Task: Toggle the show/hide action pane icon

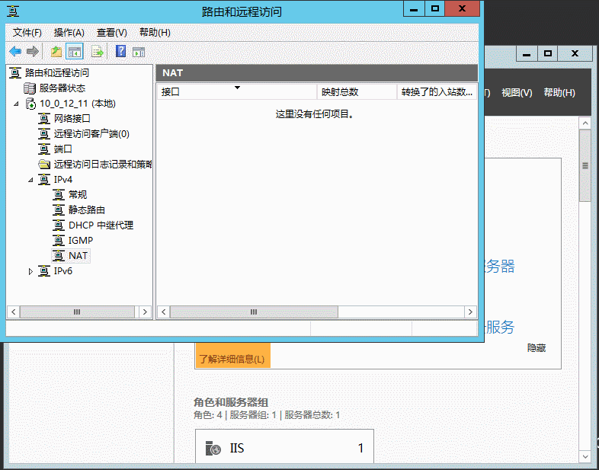Action: pyautogui.click(x=139, y=52)
